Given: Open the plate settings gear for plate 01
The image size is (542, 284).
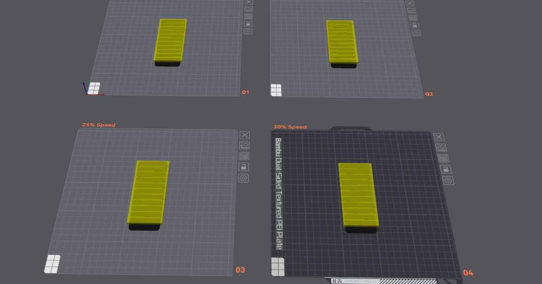Looking at the screenshot, I should (x=248, y=31).
